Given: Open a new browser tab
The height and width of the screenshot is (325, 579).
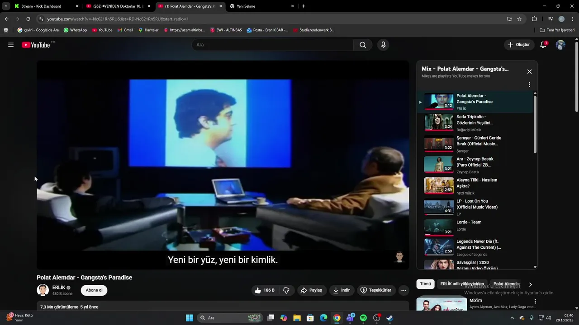Looking at the screenshot, I should (x=303, y=6).
